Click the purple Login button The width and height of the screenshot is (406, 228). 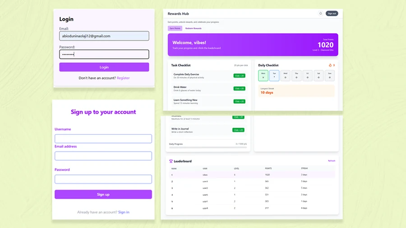click(104, 67)
